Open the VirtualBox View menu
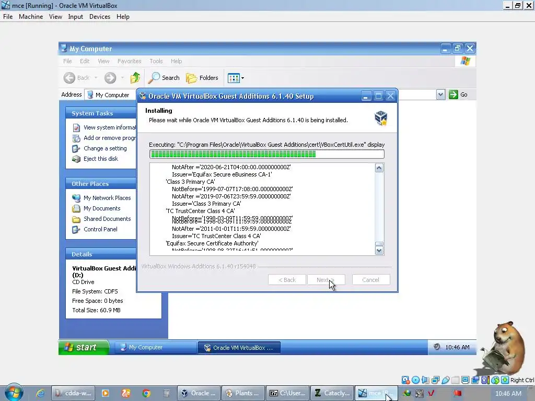This screenshot has height=401, width=535. point(55,17)
